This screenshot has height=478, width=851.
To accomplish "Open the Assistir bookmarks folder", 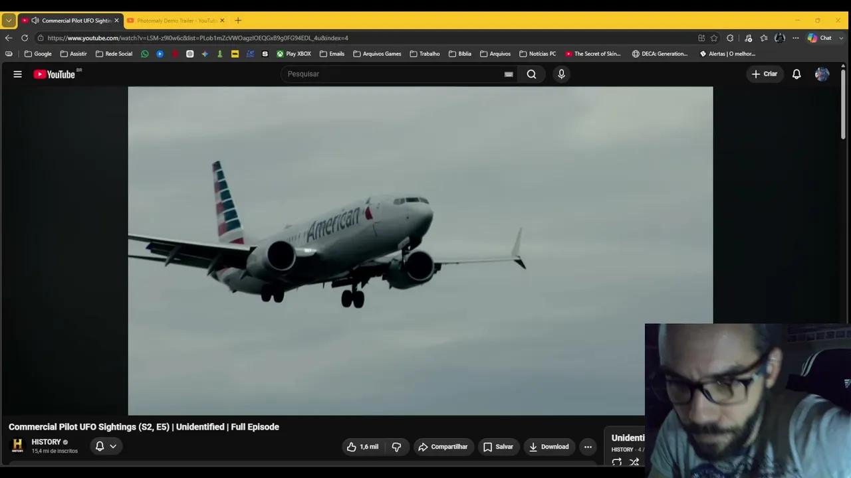I will [x=73, y=54].
